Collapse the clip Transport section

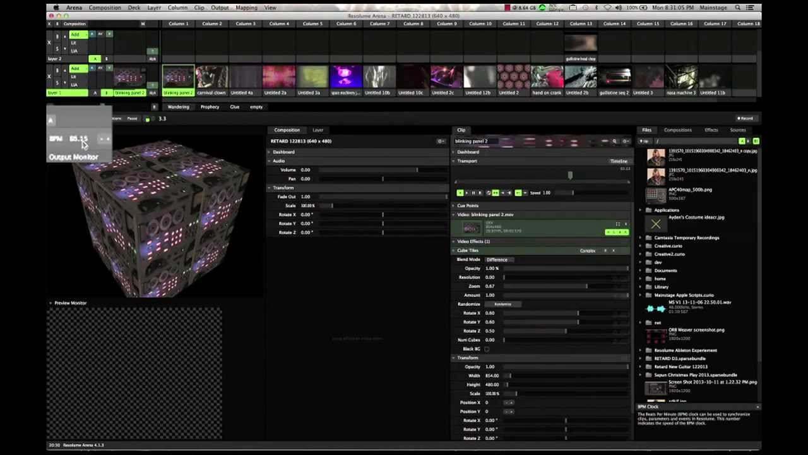454,161
